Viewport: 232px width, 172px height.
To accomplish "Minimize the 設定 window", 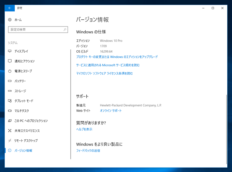I will click(203, 8).
